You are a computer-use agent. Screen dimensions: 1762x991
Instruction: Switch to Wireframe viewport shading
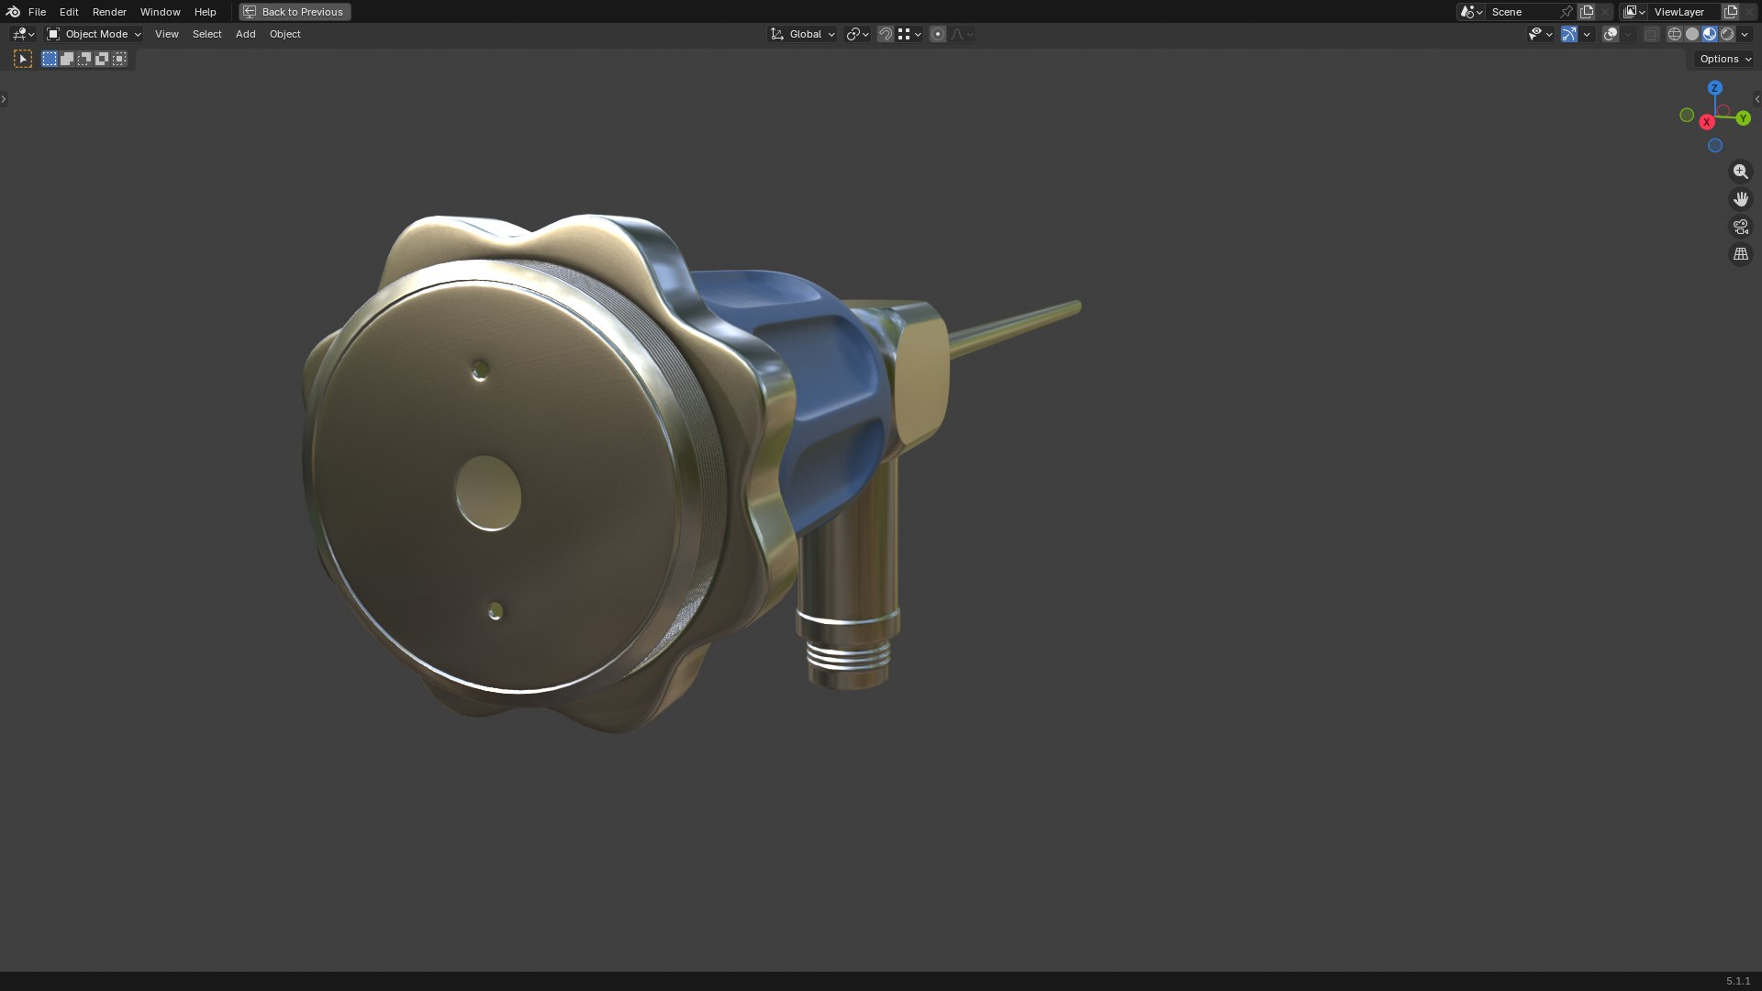point(1675,34)
